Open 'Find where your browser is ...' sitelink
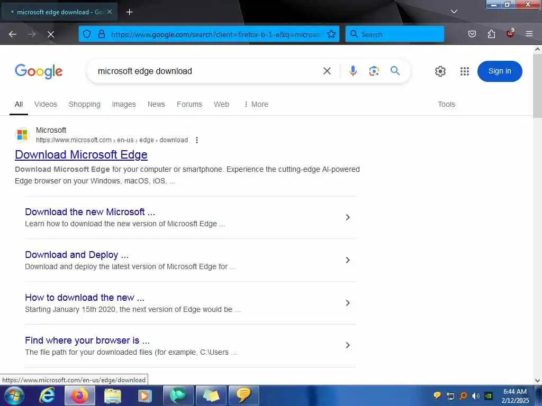542x406 pixels. pos(87,340)
